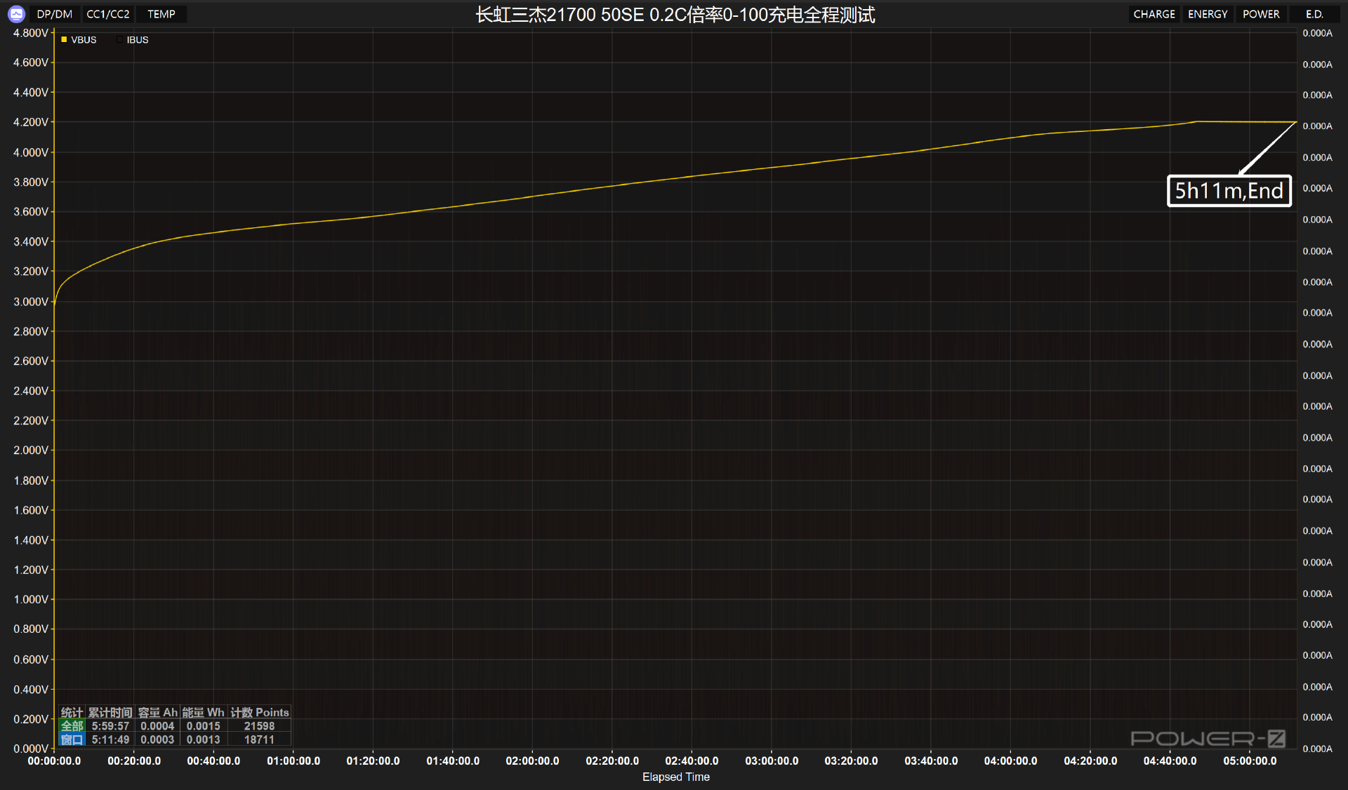The height and width of the screenshot is (790, 1348).
Task: Open the POWER view
Action: coord(1261,14)
